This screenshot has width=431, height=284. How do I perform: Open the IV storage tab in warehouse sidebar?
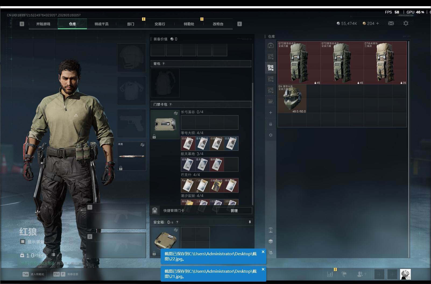[x=271, y=101]
